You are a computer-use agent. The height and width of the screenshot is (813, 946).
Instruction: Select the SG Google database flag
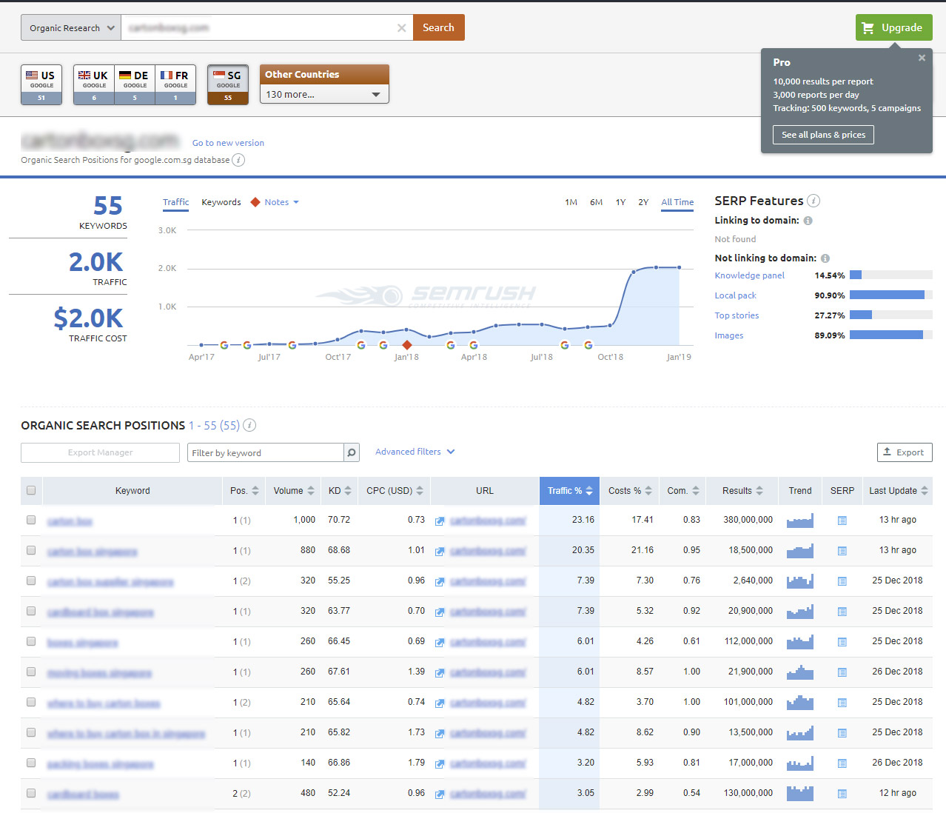(x=228, y=84)
